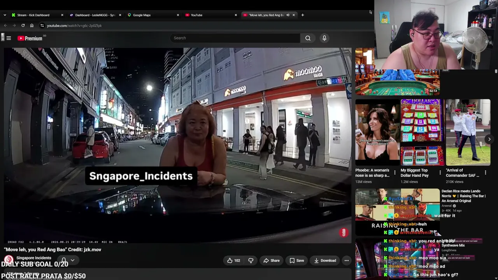498x280 pixels.
Task: Download the video
Action: [325, 261]
